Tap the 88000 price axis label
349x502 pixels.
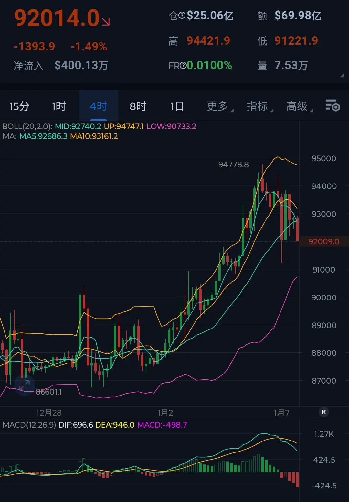click(x=324, y=353)
